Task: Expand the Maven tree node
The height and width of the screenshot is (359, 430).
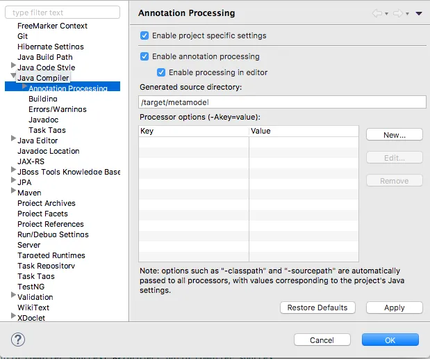Action: click(x=13, y=191)
